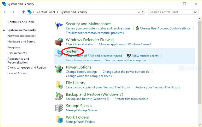The image size is (202, 127).
Task: Open Backup and Restore (Windows 7) heading
Action: (94, 94)
